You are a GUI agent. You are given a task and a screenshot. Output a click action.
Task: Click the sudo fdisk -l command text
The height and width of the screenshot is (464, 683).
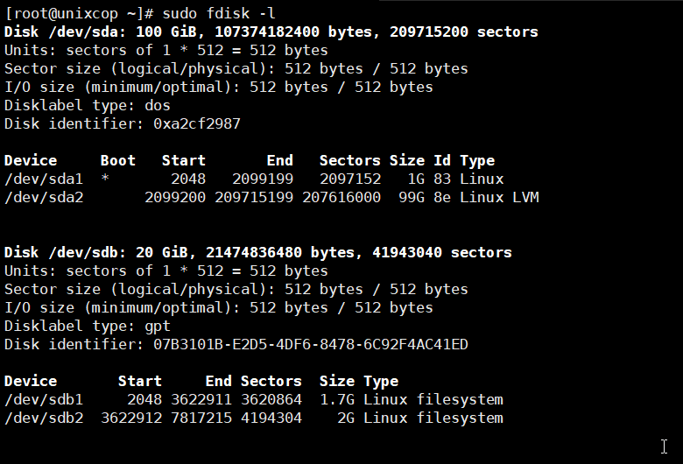point(219,13)
